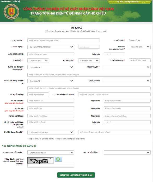Open the Chọn dân tộc dropdown
The width and height of the screenshot is (153, 182).
click(x=38, y=60)
